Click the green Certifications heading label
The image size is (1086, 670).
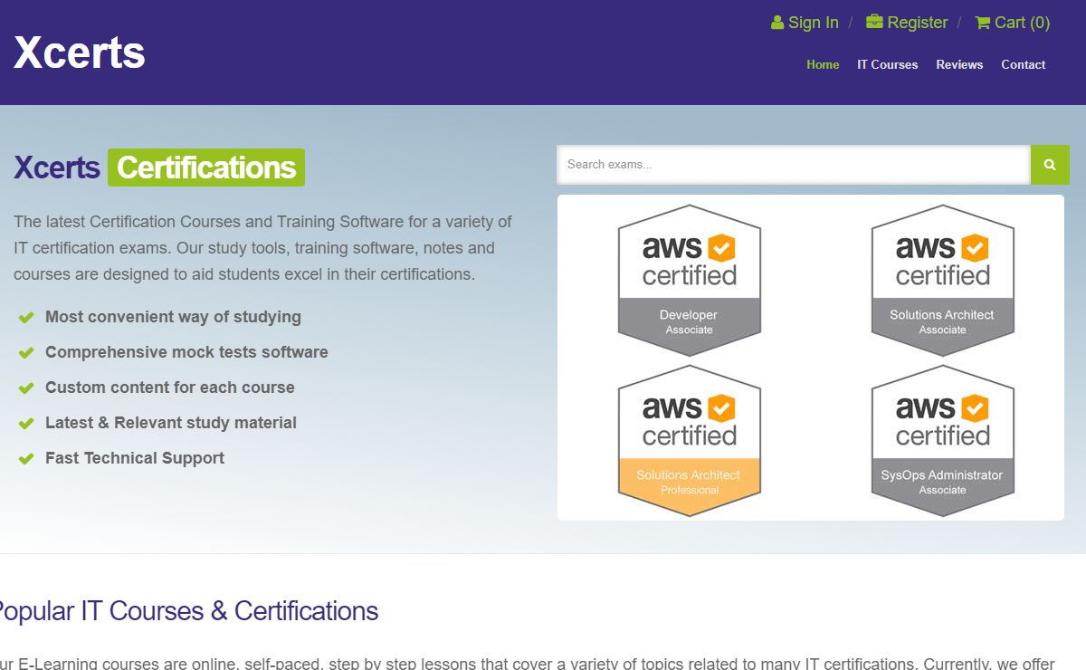coord(206,167)
